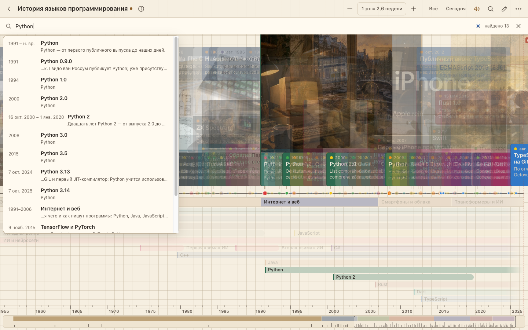Open the blue TypeScript event card
This screenshot has width=528, height=330.
coord(519,165)
